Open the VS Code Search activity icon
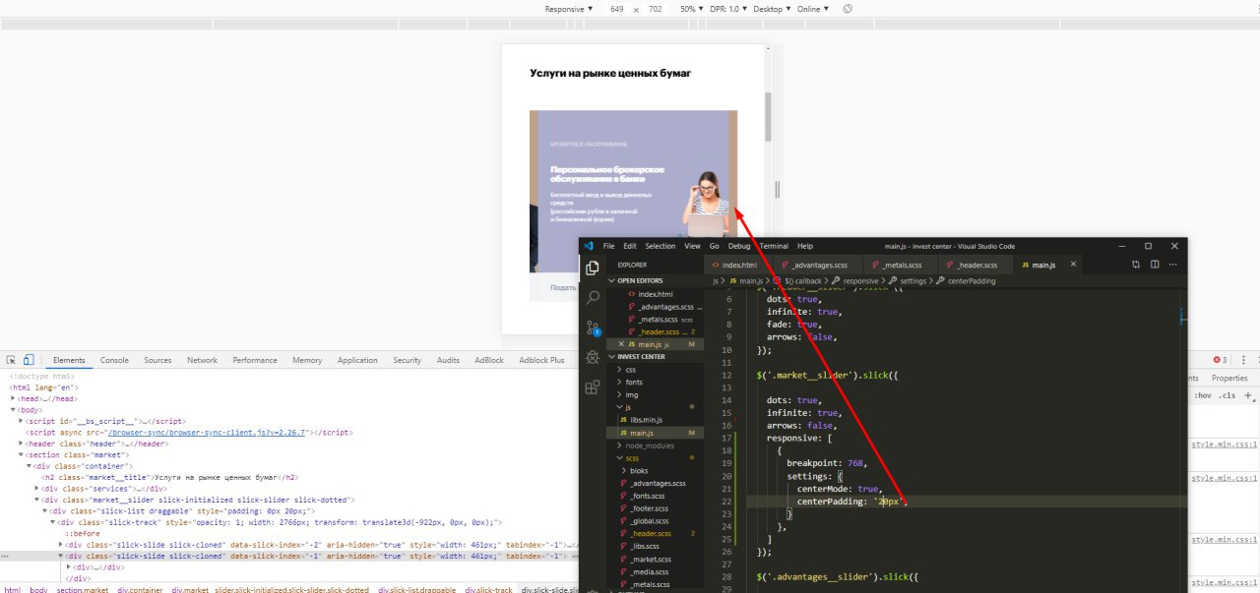 tap(593, 297)
